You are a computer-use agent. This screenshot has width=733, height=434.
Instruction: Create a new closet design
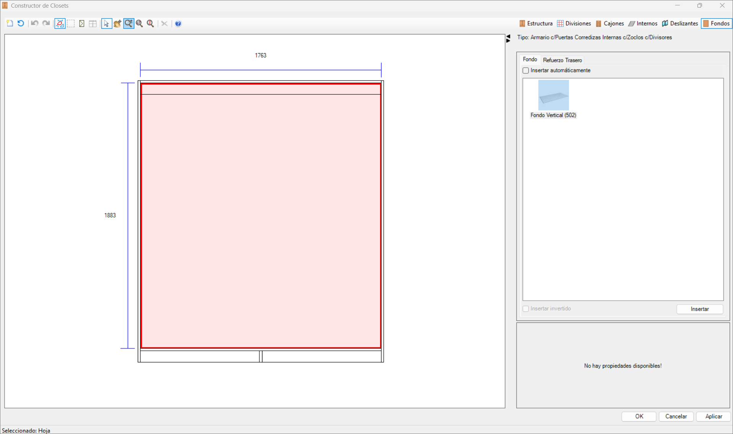click(9, 23)
